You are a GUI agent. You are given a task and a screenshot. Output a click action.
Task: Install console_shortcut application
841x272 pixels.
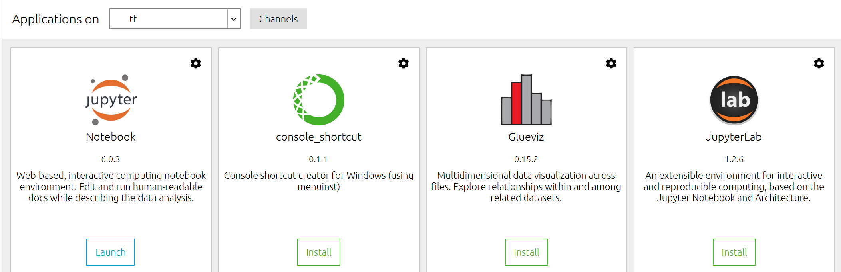(x=318, y=252)
